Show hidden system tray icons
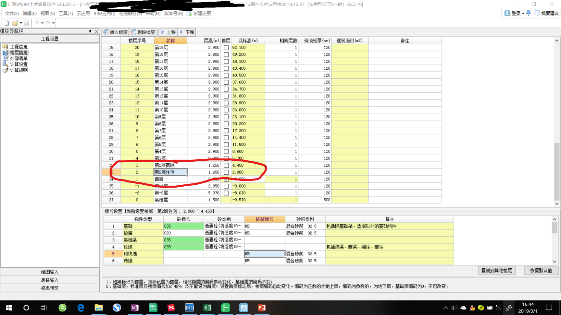Image resolution: width=561 pixels, height=315 pixels. (445, 308)
